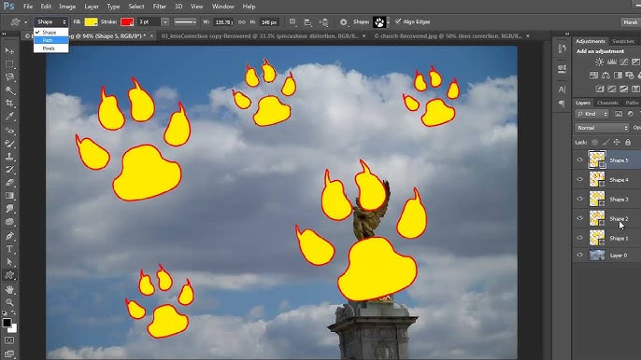641x360 pixels.
Task: Add a Color Balance adjustment
Action: (x=605, y=76)
